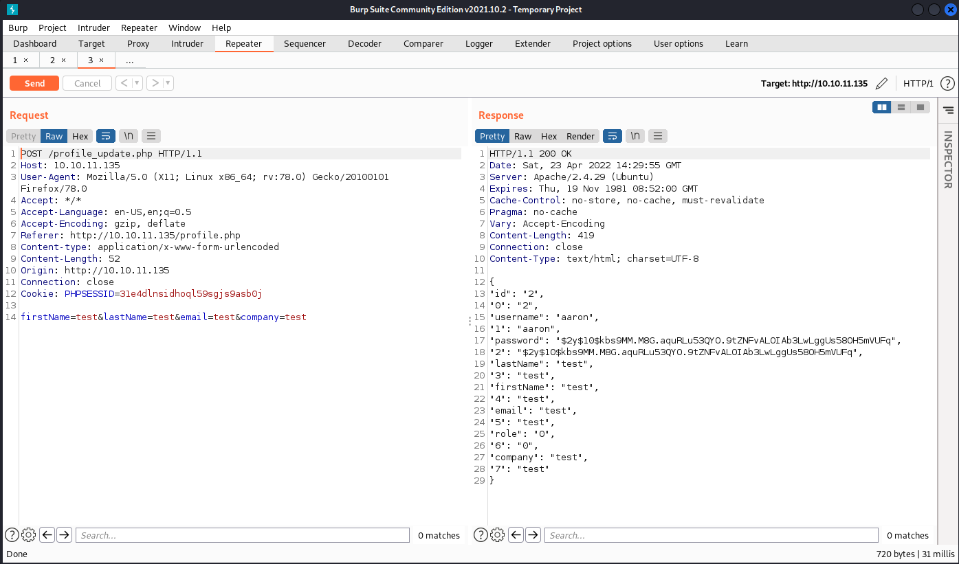The width and height of the screenshot is (959, 564).
Task: Click the Cancel button
Action: click(x=87, y=83)
